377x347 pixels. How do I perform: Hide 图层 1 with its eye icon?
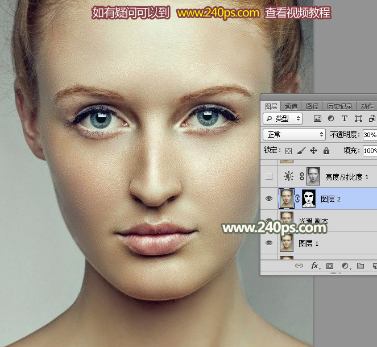[269, 243]
